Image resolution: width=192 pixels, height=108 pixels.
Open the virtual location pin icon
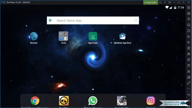click(x=189, y=19)
